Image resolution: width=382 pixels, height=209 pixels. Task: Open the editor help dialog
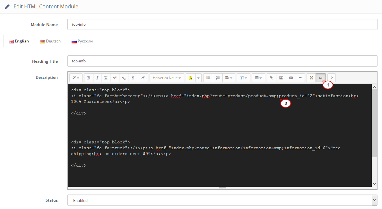(x=331, y=77)
